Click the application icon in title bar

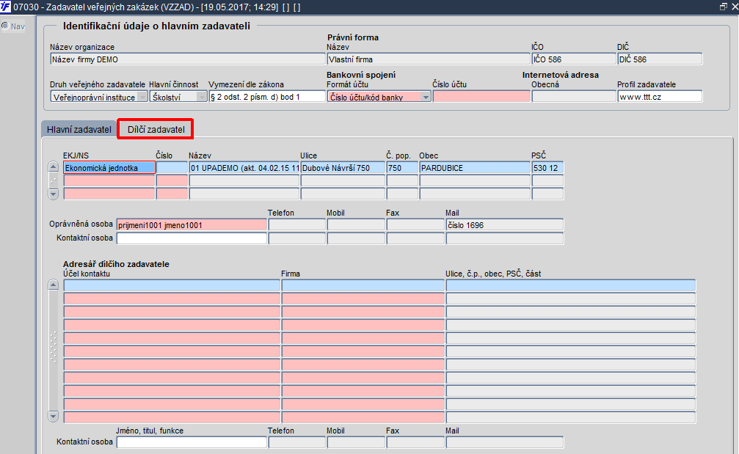pyautogui.click(x=6, y=7)
